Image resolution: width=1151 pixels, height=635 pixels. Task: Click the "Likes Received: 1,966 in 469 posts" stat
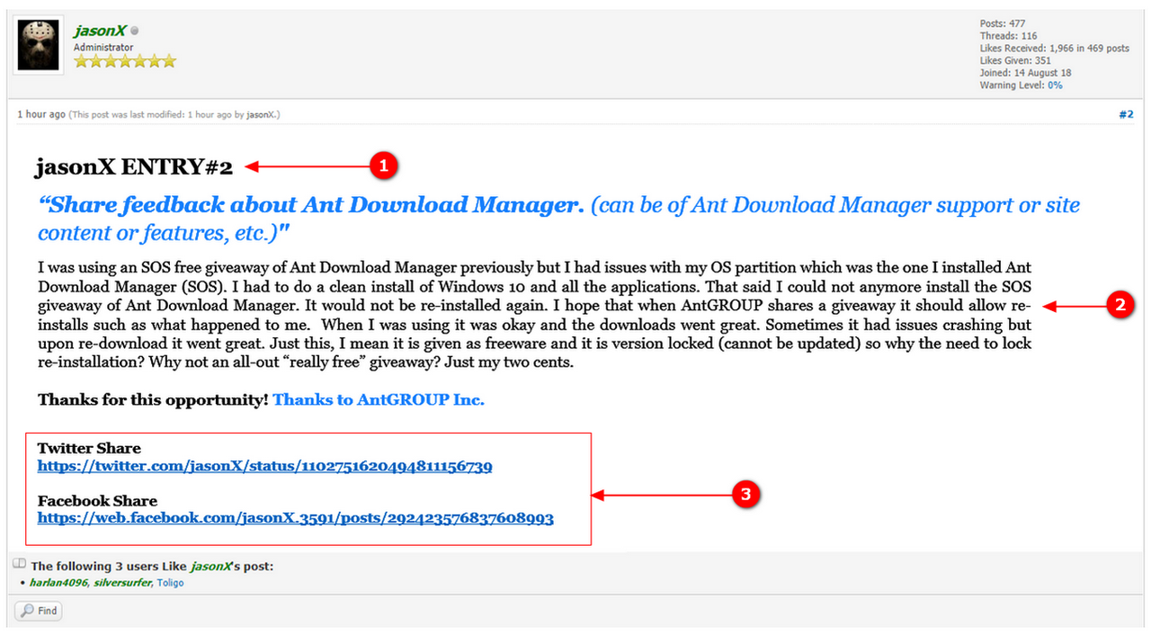1055,49
